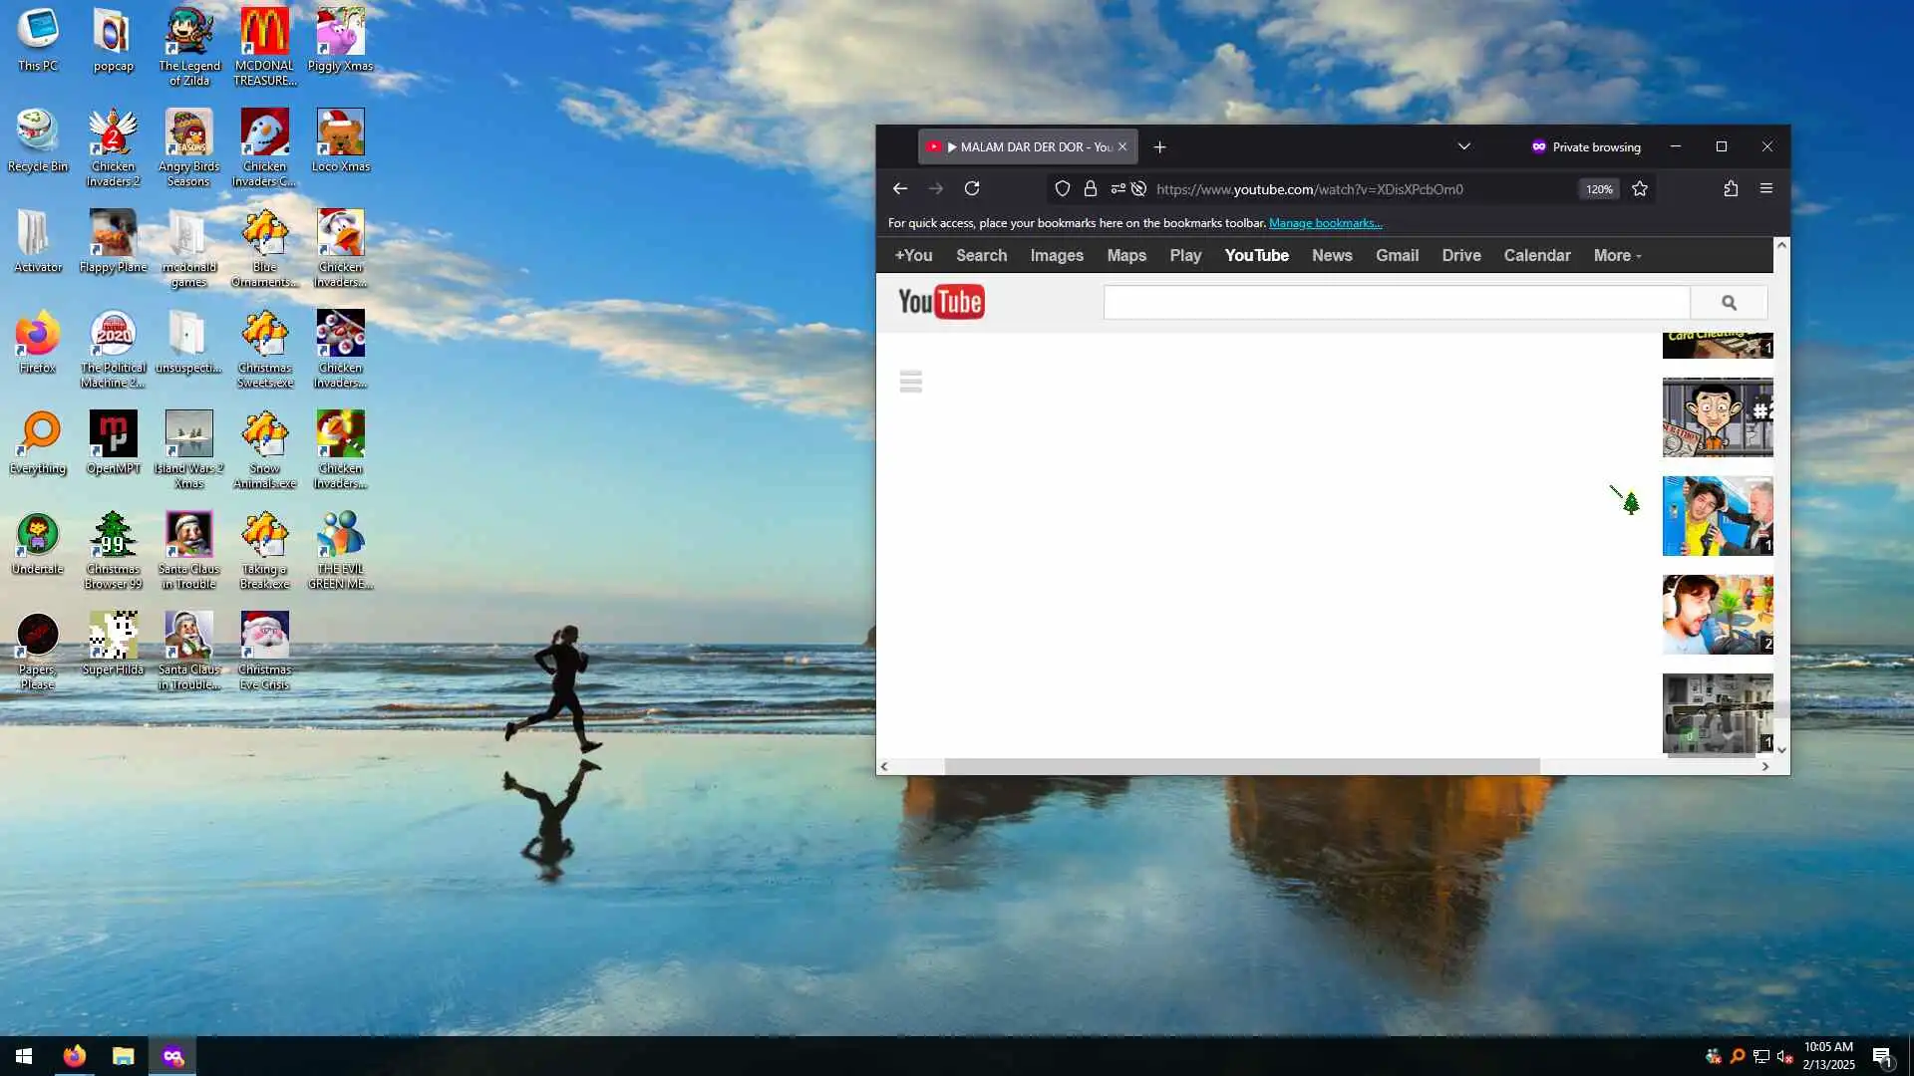Image resolution: width=1914 pixels, height=1076 pixels.
Task: Open the Firefox hamburger application menu
Action: click(1766, 188)
